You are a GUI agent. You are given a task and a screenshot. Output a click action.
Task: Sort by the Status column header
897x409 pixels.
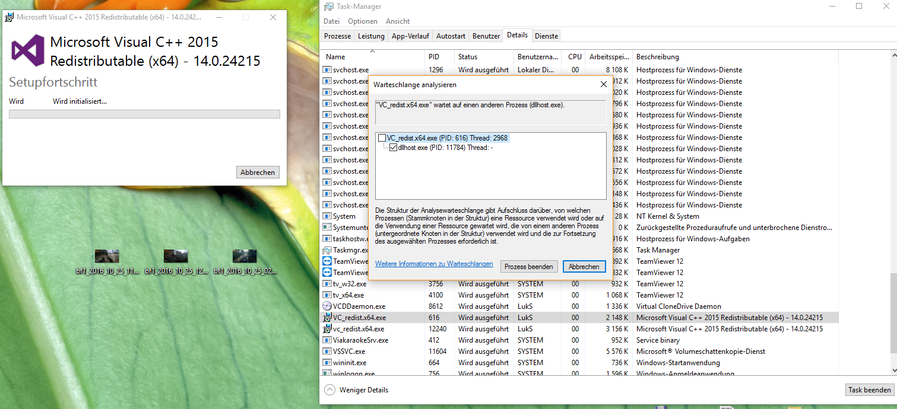click(484, 57)
